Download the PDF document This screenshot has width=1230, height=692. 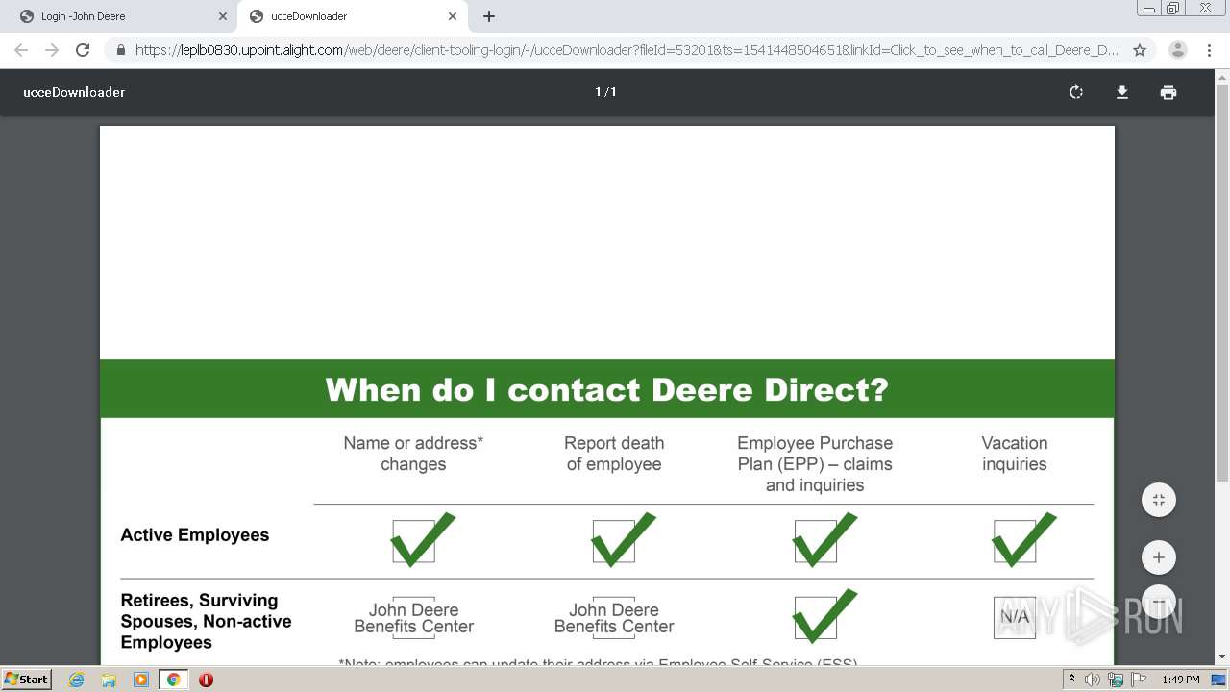[x=1121, y=92]
